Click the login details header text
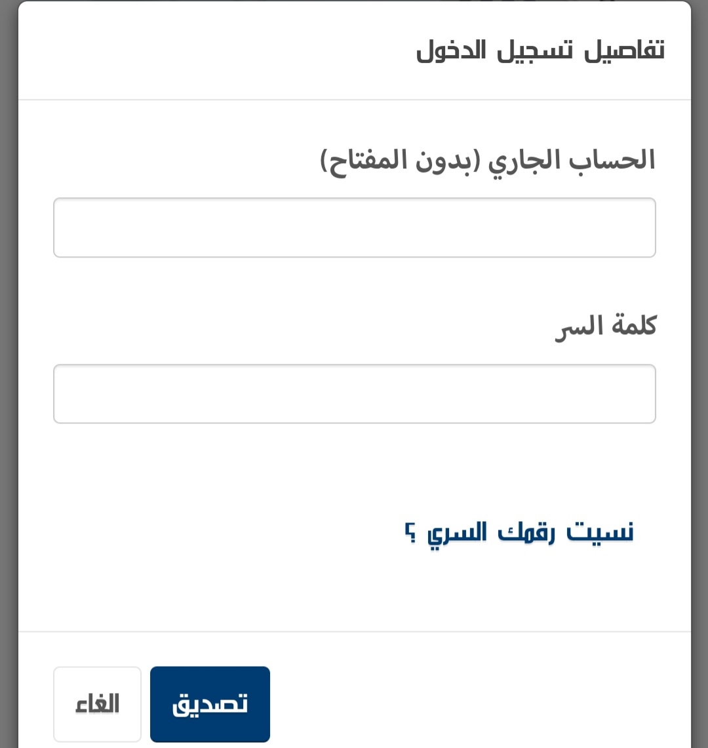 pyautogui.click(x=540, y=51)
